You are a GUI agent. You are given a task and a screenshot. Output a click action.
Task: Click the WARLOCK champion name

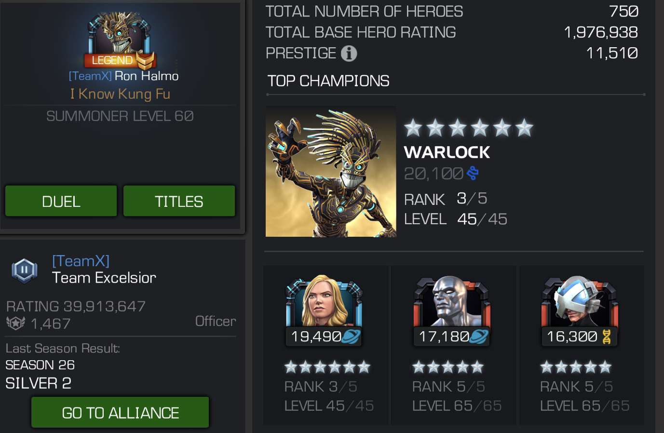(x=447, y=152)
